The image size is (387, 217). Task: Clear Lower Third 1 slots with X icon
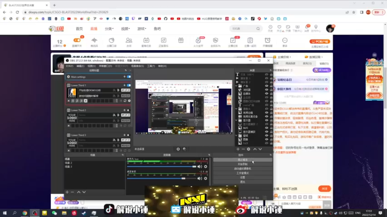pyautogui.click(x=69, y=101)
